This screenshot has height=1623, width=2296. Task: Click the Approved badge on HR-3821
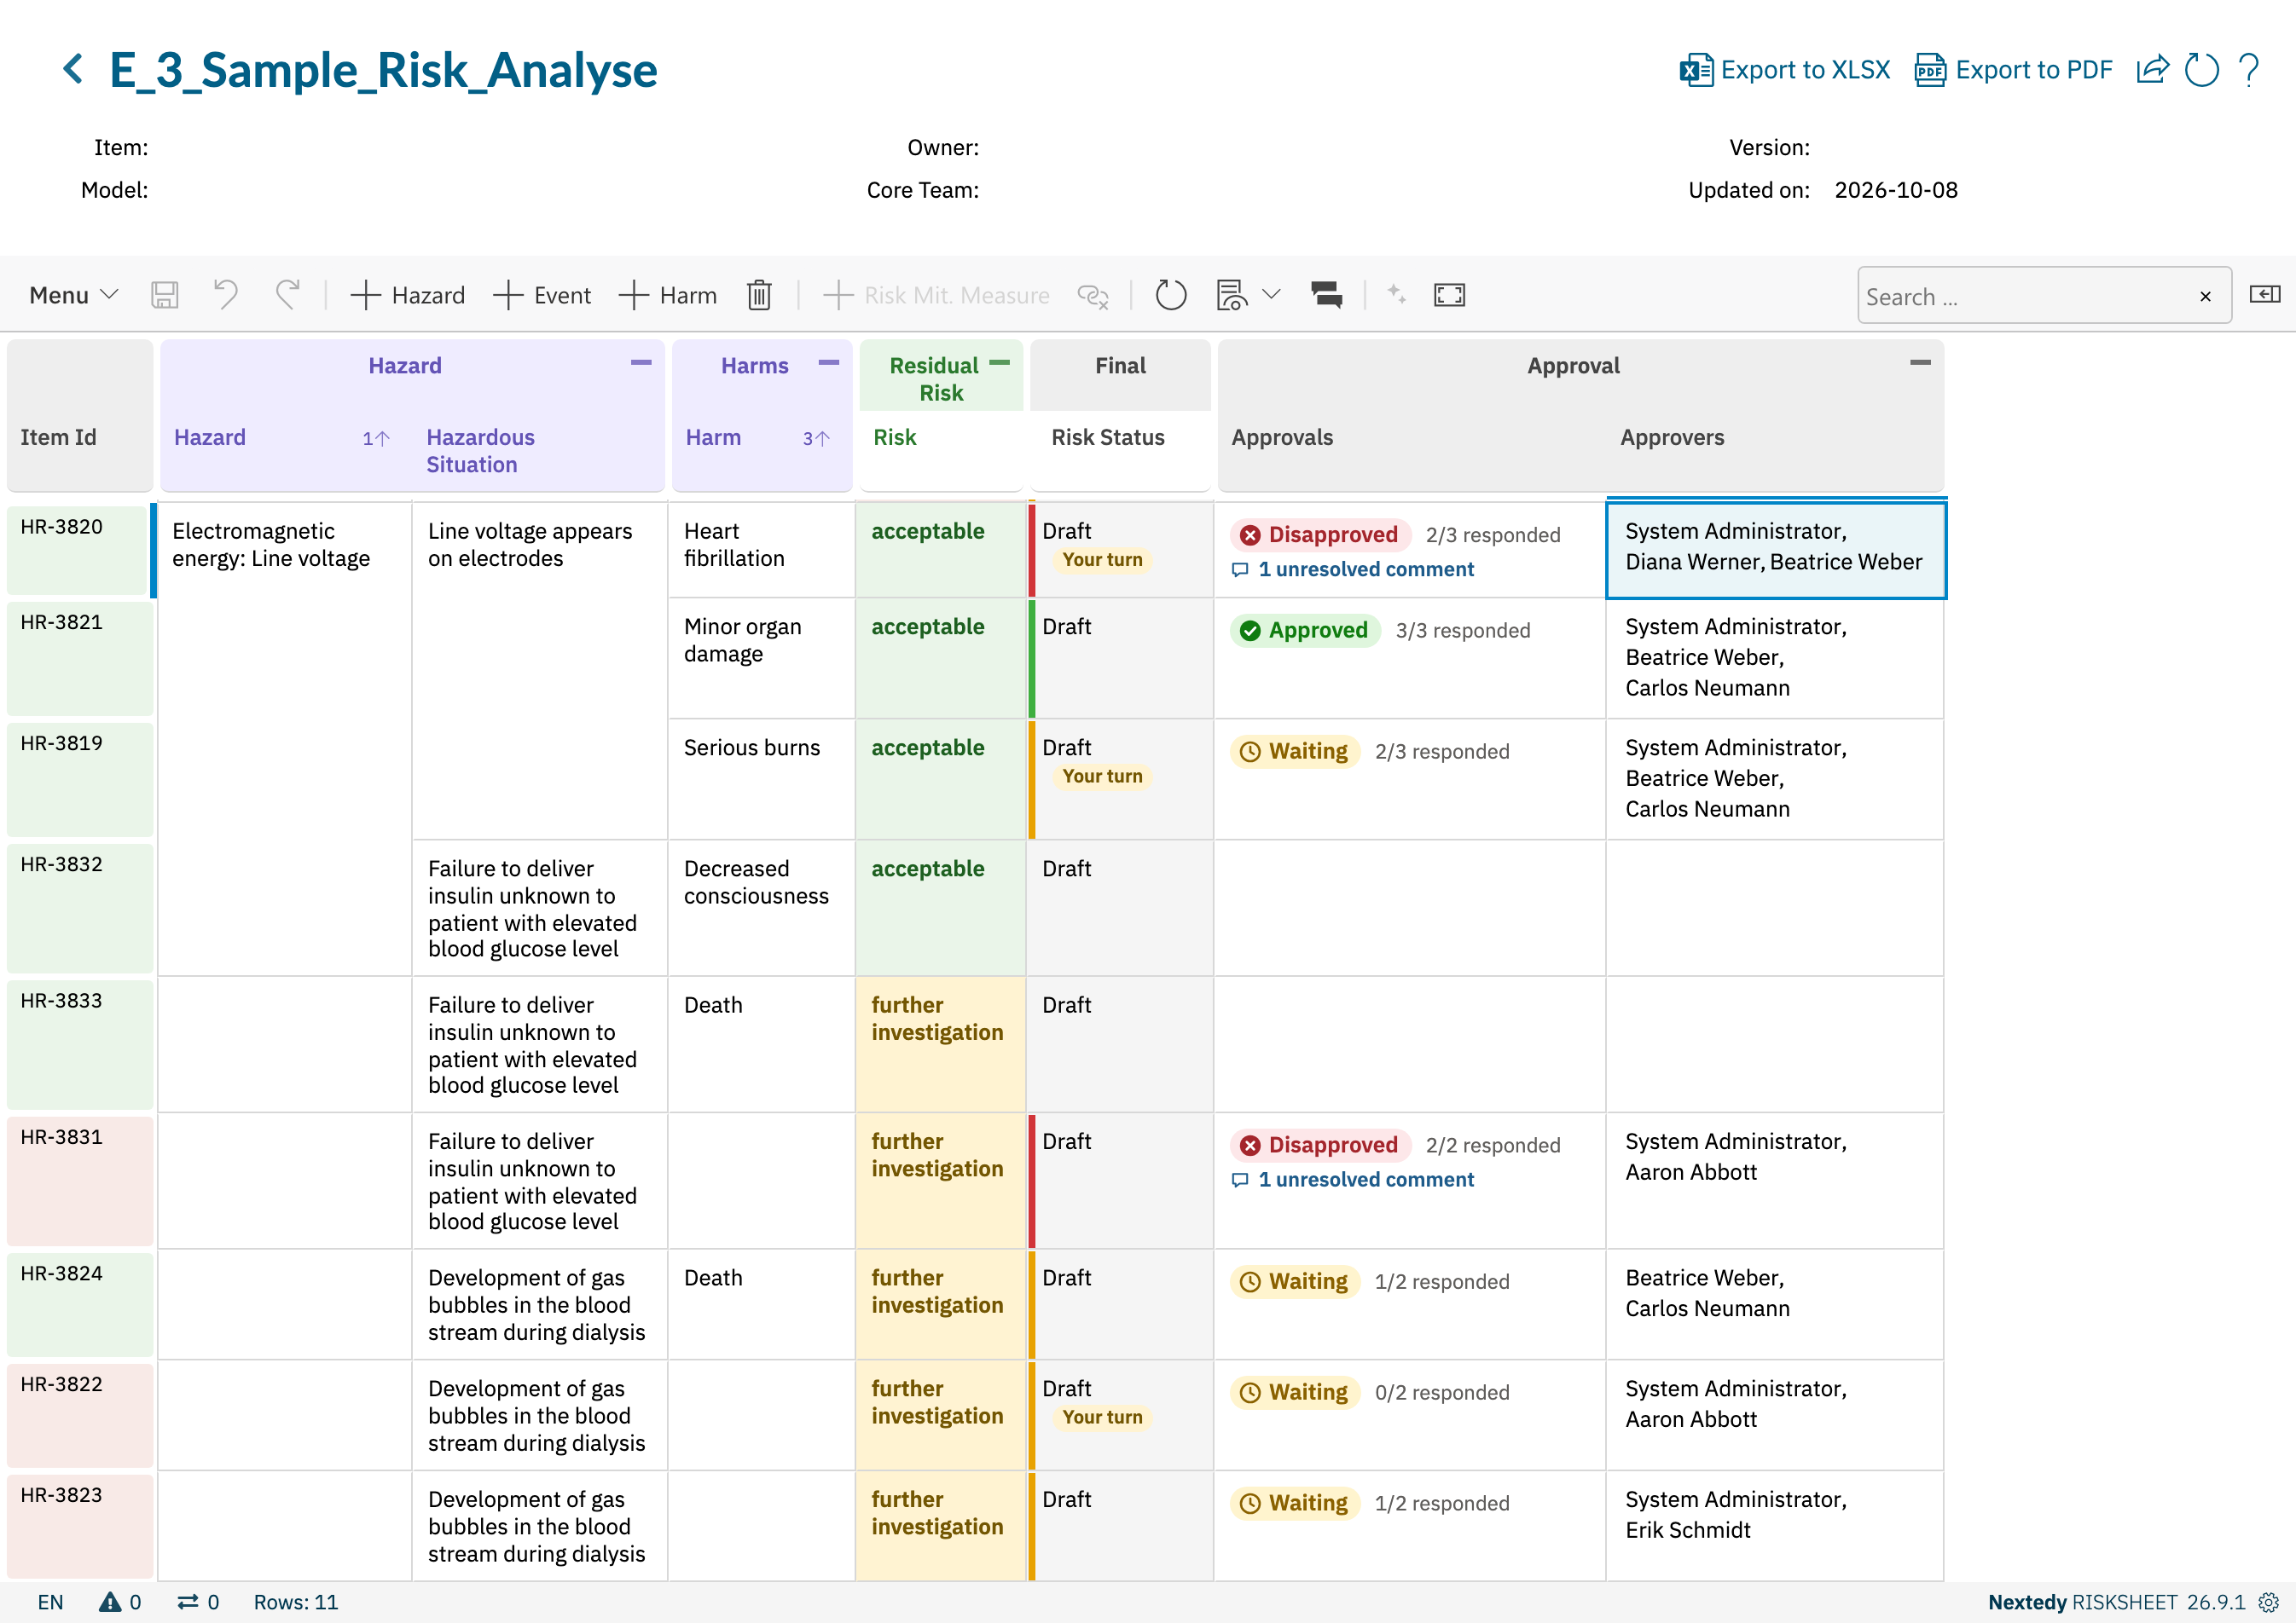click(x=1305, y=631)
